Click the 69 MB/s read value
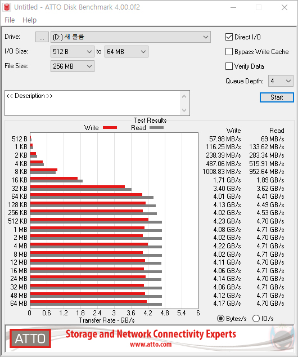The image size is (298, 357). coord(273,139)
